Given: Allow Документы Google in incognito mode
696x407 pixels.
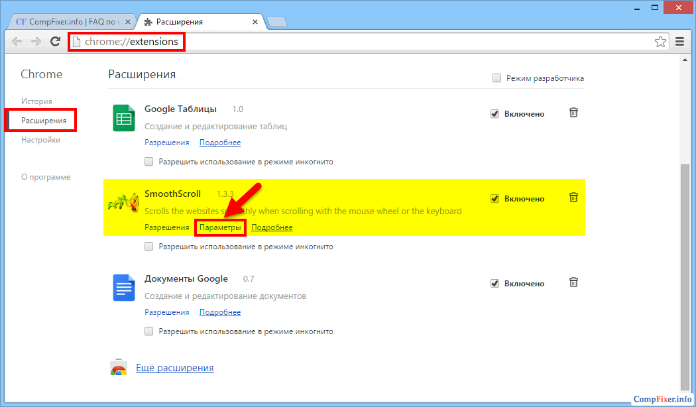Looking at the screenshot, I should coord(148,331).
